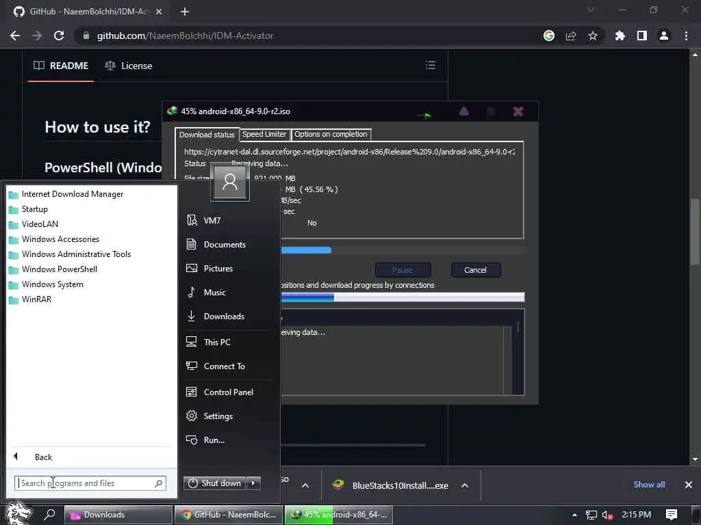Click the Chrome address bar URL
This screenshot has height=525, width=701.
tap(185, 36)
